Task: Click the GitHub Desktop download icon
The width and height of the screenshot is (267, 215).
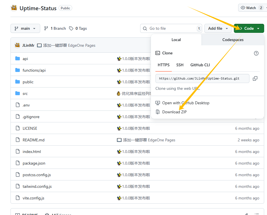Action: click(158, 103)
